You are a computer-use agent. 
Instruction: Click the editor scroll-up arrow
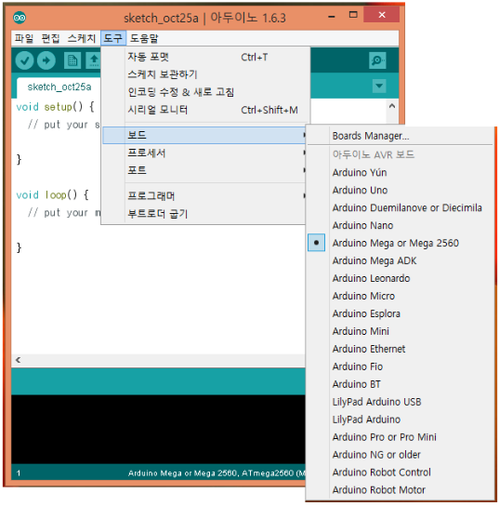click(x=392, y=106)
